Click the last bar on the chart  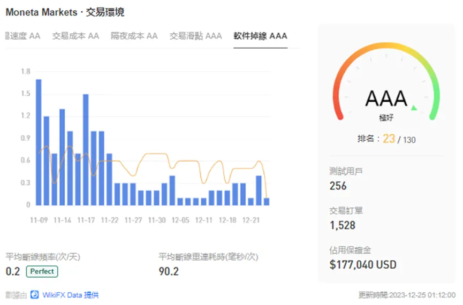pos(267,202)
